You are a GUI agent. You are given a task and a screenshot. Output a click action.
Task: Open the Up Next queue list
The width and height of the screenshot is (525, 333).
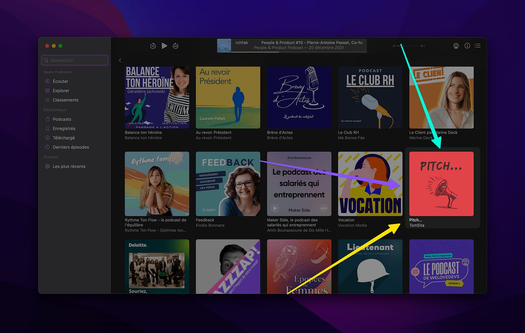click(478, 46)
